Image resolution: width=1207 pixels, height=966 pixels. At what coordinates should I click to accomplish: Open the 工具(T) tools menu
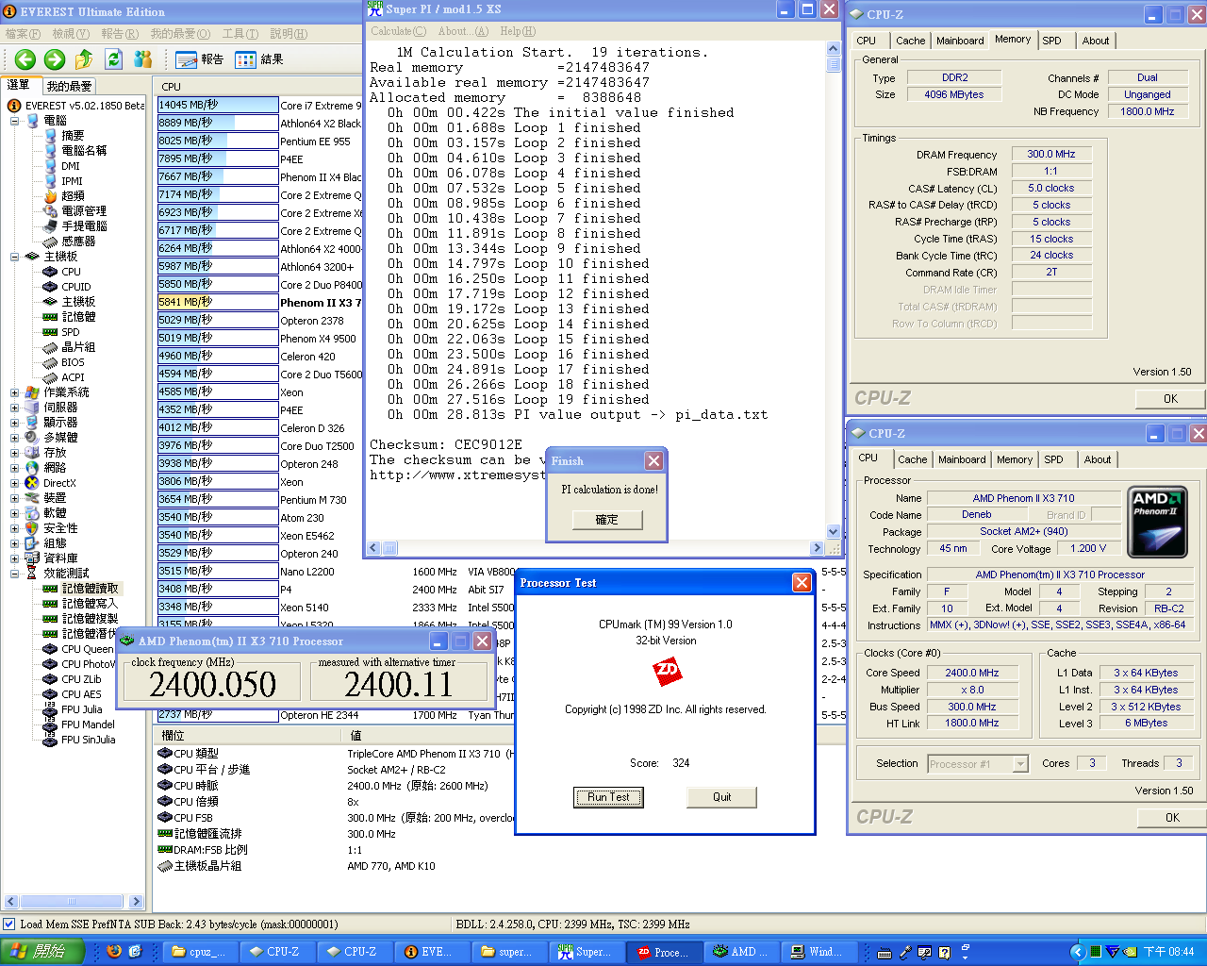240,34
